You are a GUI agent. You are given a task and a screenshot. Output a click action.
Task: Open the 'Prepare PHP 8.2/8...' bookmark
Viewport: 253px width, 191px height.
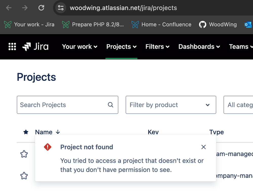[93, 25]
